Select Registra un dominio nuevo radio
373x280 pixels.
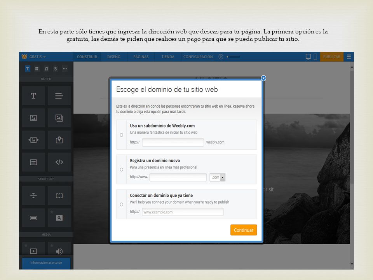click(122, 170)
